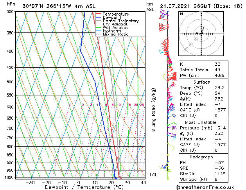This screenshot has width=246, height=190.
Task: Click the 'PW (cm)' value '4.89'
Action: [219, 75]
